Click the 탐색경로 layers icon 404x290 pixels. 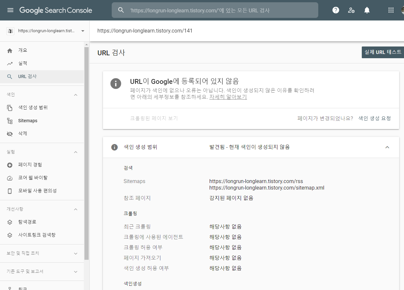point(10,222)
